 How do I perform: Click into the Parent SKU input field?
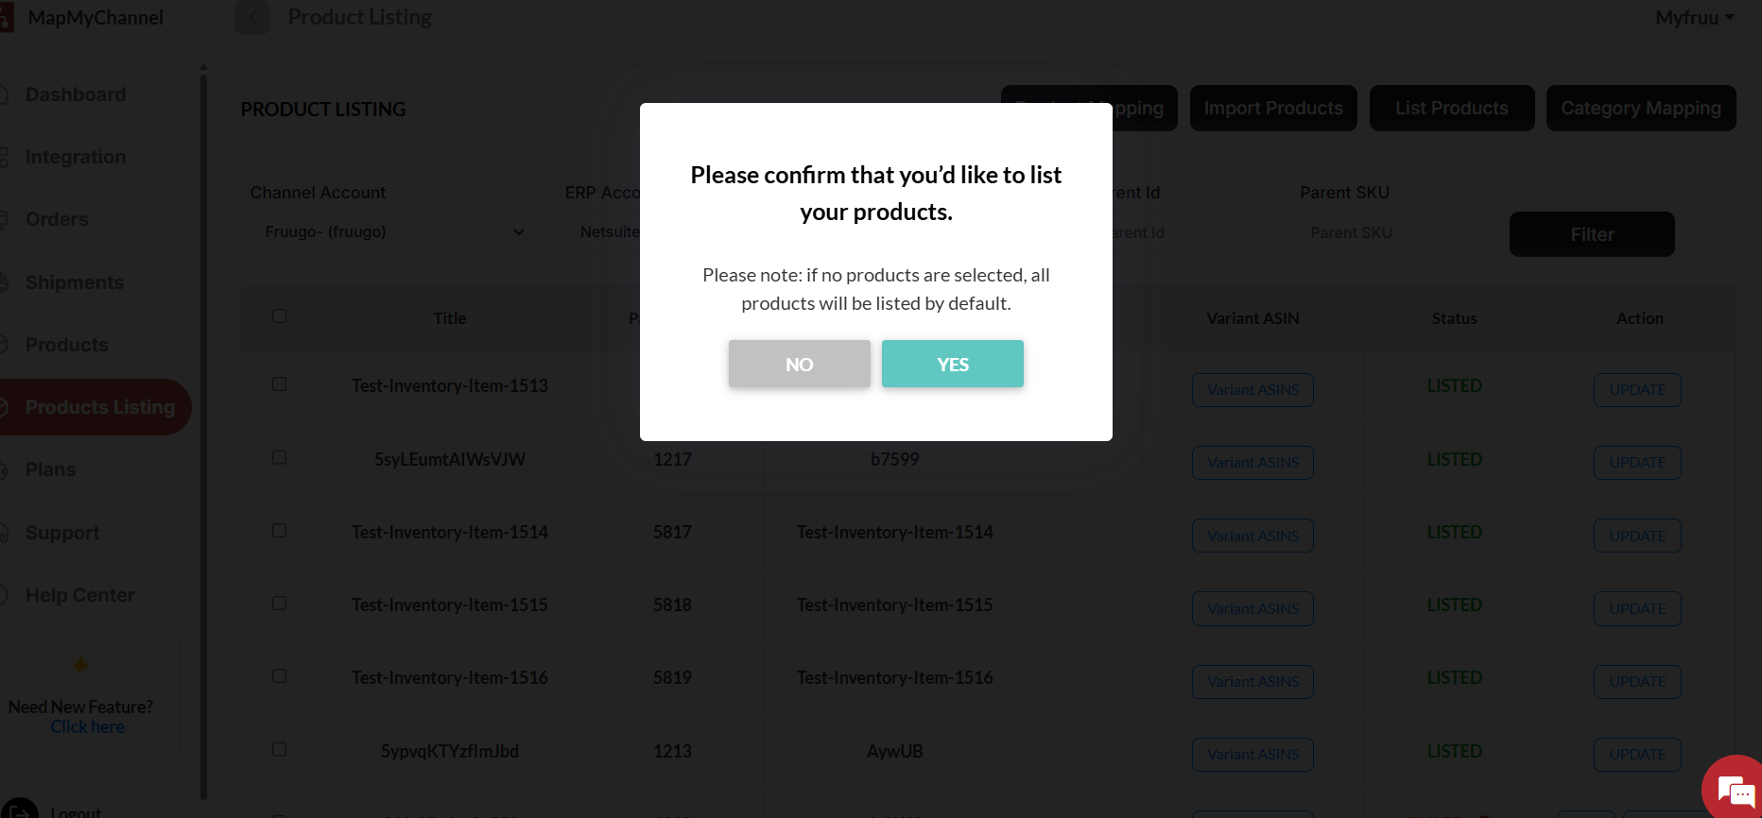(x=1385, y=233)
